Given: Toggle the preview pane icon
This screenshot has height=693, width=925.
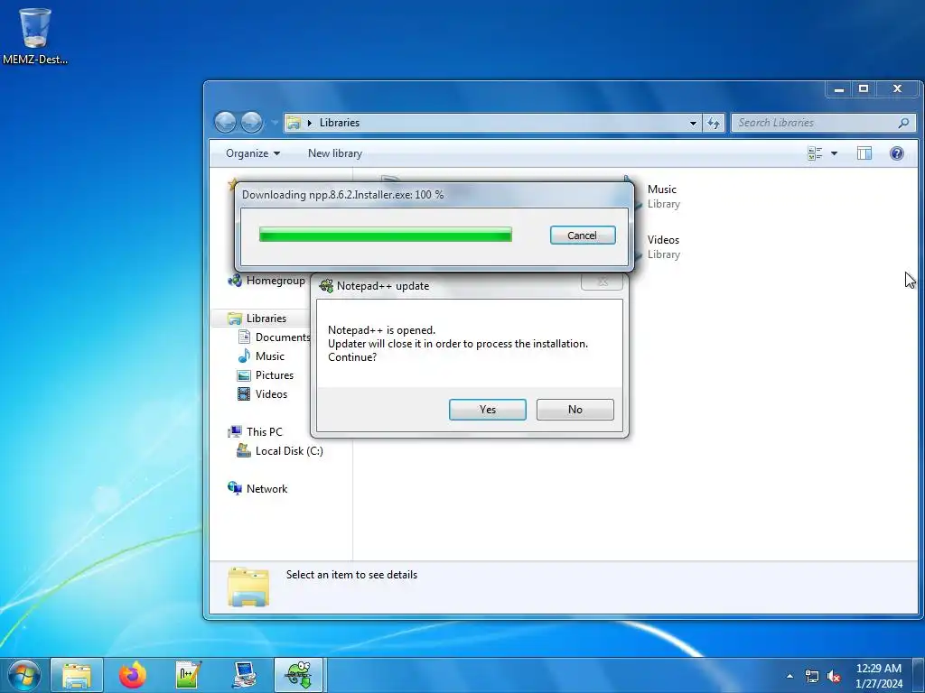Looking at the screenshot, I should 864,153.
